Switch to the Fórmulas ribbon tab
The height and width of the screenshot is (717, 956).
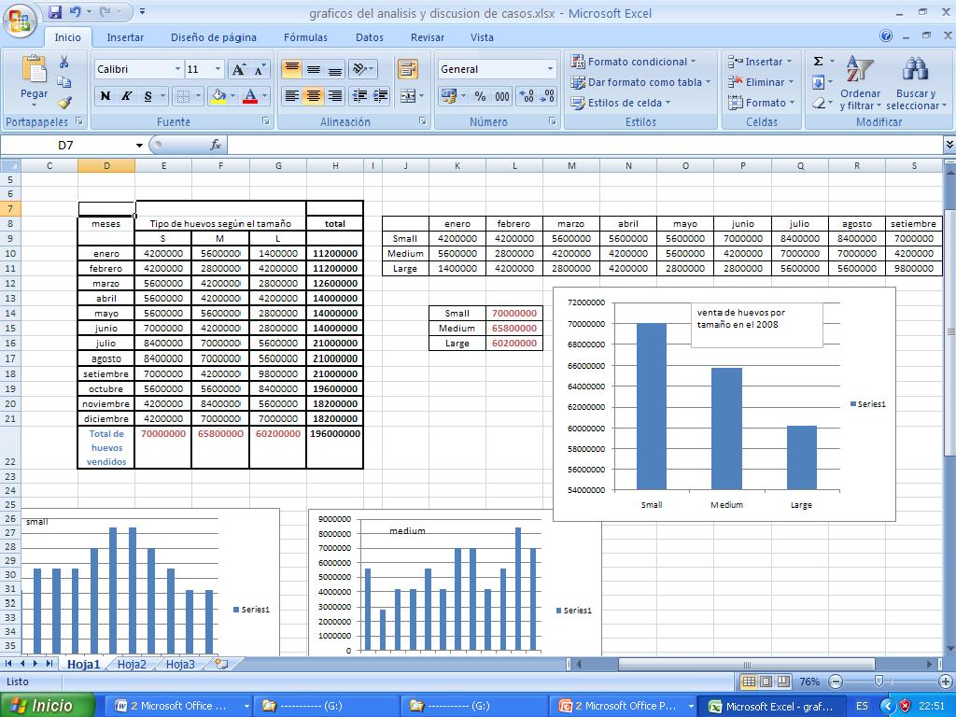(306, 36)
